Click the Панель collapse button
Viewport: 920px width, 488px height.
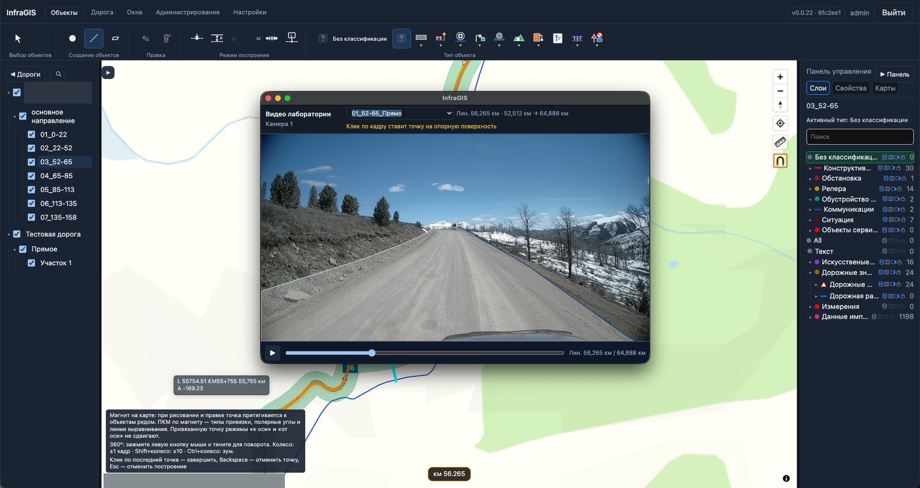coord(894,74)
